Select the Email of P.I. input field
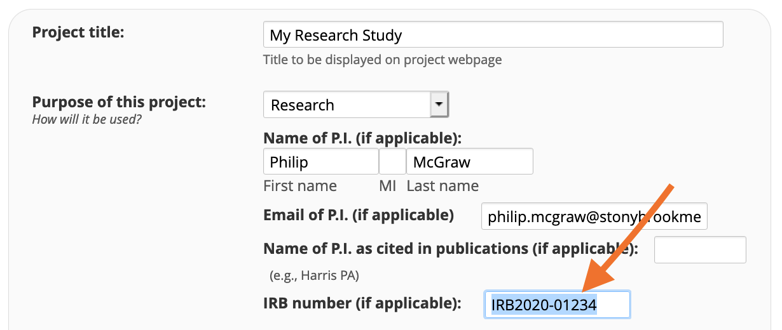Image resolution: width=782 pixels, height=330 pixels. 594,217
